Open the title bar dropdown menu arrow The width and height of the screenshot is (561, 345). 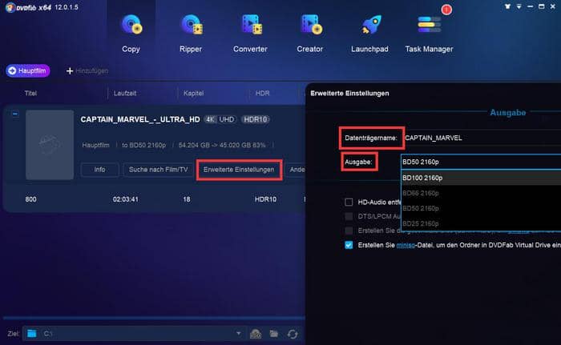click(x=519, y=6)
